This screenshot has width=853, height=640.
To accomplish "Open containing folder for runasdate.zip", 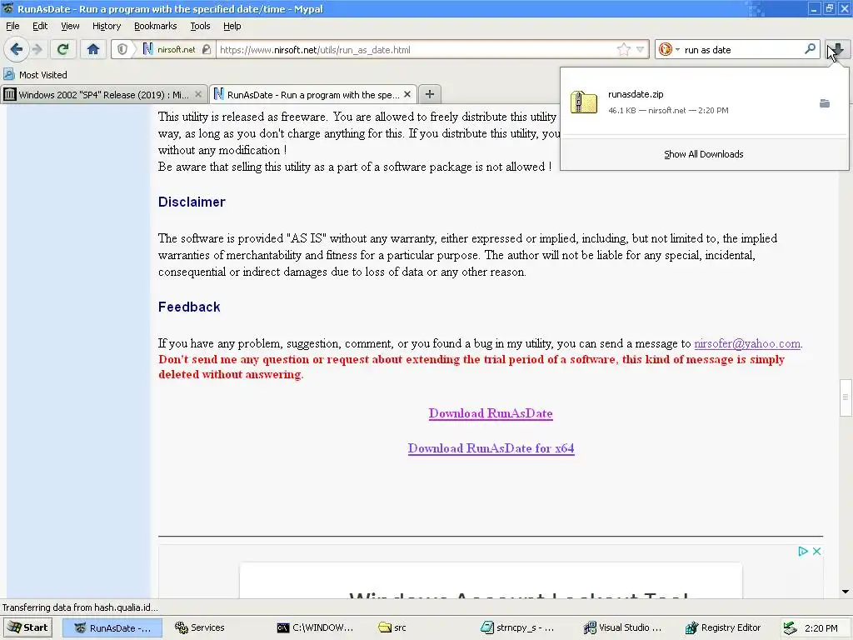I will (825, 103).
